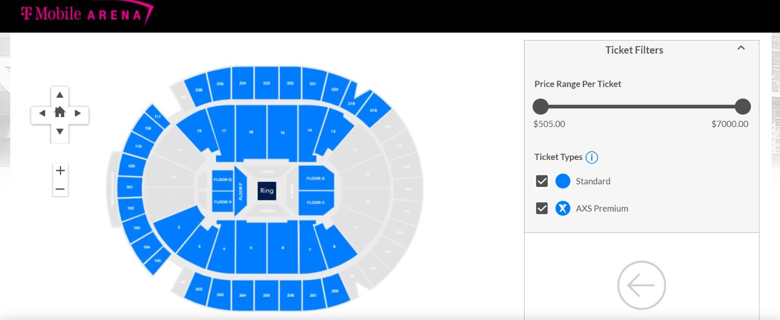Toggle the Standard blue circle indicator
Screen dimensions: 780x320
[x=563, y=180]
